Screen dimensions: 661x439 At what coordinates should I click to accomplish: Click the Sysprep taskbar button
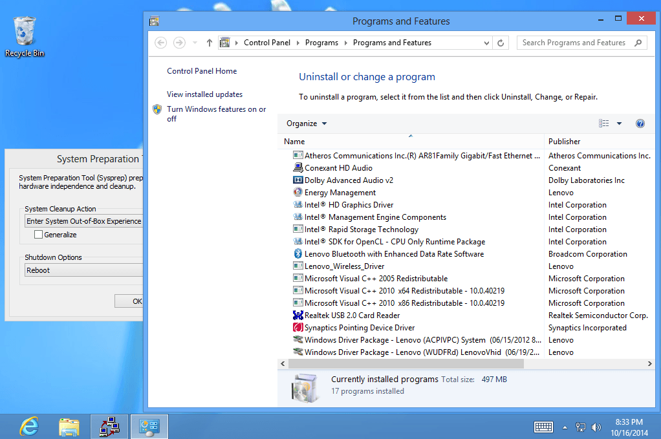(x=109, y=426)
